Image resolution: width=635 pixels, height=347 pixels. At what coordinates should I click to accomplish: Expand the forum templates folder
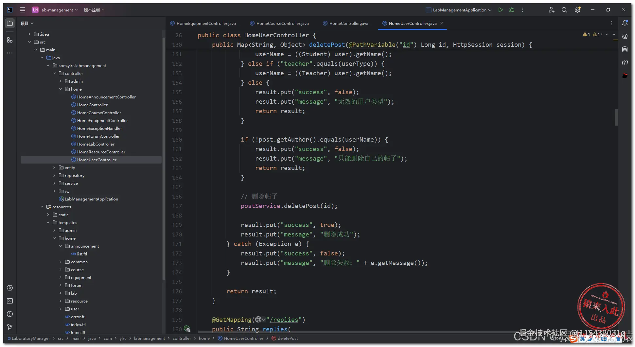pyautogui.click(x=61, y=285)
